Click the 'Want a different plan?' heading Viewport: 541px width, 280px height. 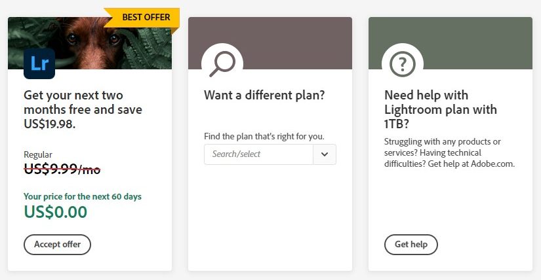264,95
